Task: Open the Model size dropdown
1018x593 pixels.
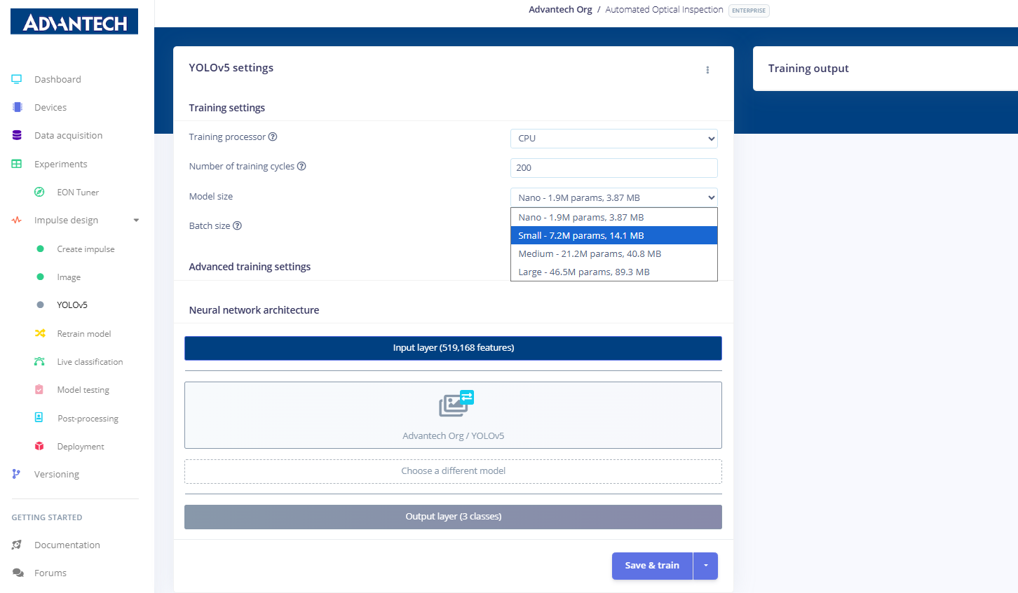Action: coord(614,197)
